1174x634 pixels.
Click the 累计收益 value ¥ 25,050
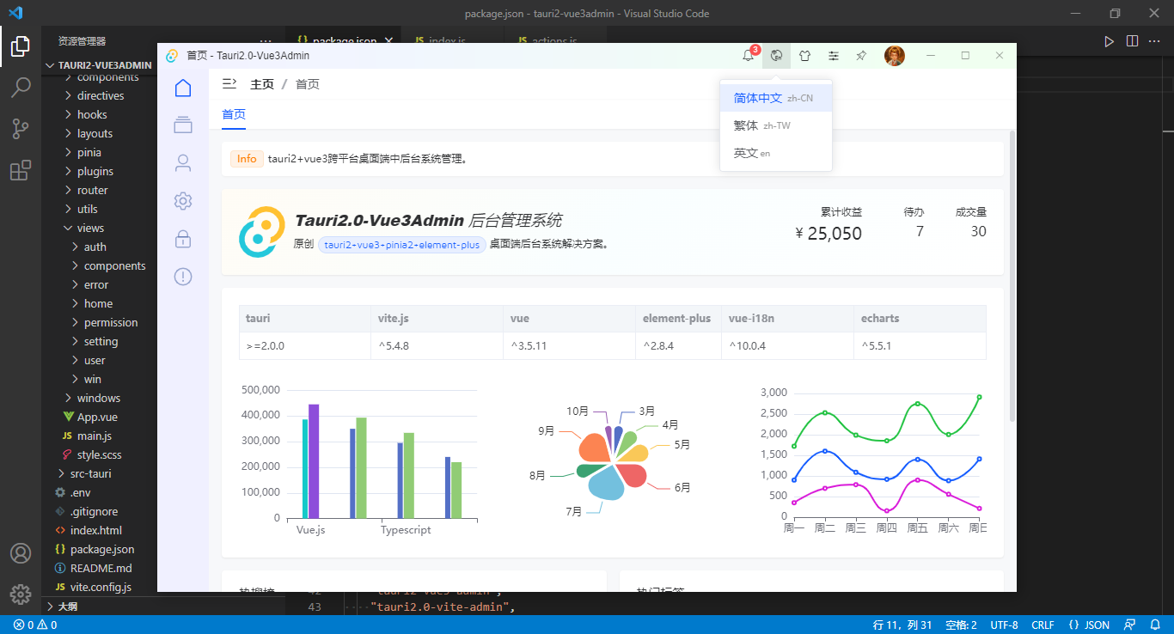(829, 234)
